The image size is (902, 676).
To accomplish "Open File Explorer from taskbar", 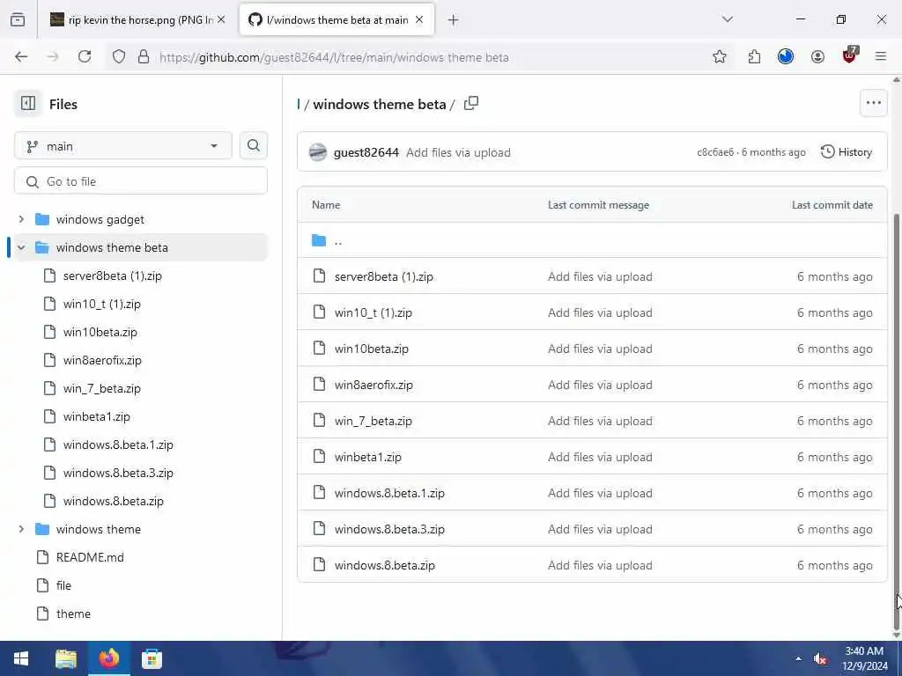I will [x=66, y=658].
